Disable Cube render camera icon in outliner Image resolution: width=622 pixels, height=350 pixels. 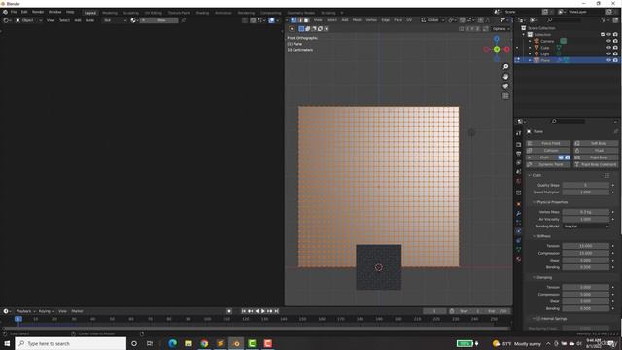pyautogui.click(x=615, y=48)
